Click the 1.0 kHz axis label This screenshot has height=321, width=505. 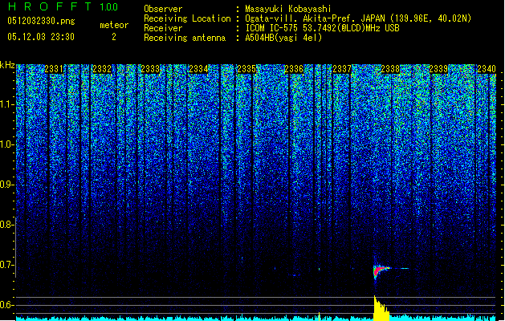click(7, 144)
